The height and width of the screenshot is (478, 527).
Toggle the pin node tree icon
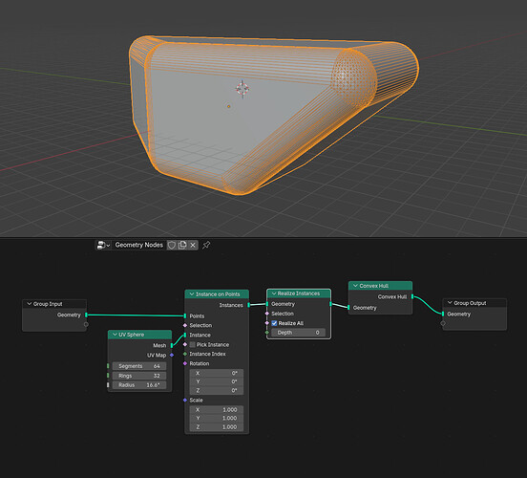[206, 245]
